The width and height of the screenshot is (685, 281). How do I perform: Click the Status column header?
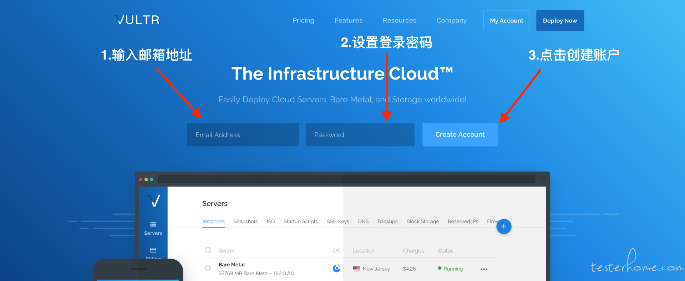[446, 251]
